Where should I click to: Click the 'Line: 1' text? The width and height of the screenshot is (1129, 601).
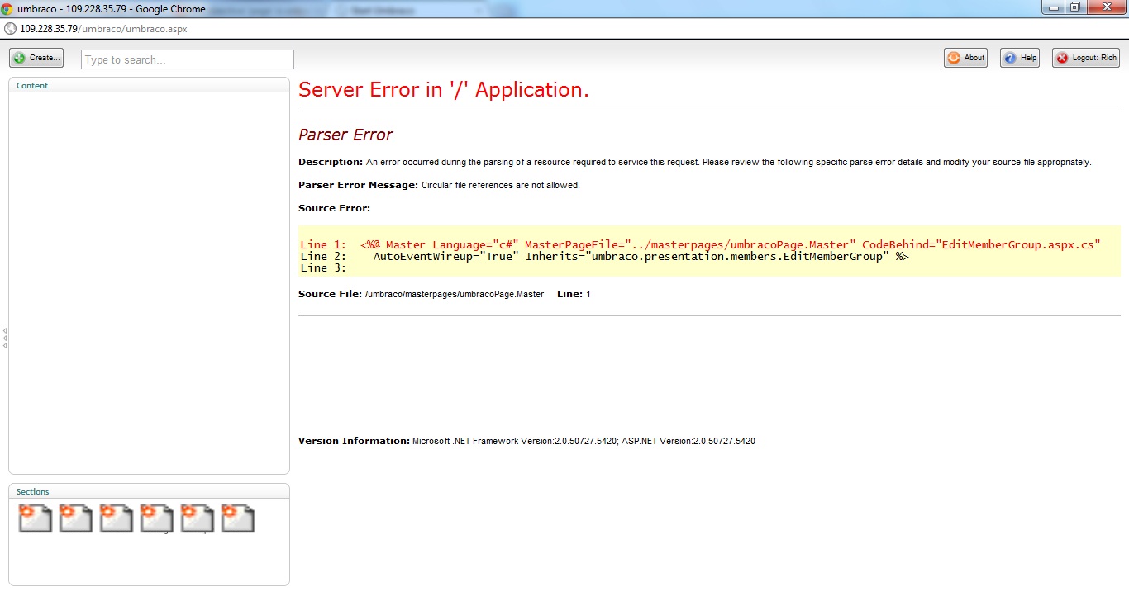click(574, 294)
